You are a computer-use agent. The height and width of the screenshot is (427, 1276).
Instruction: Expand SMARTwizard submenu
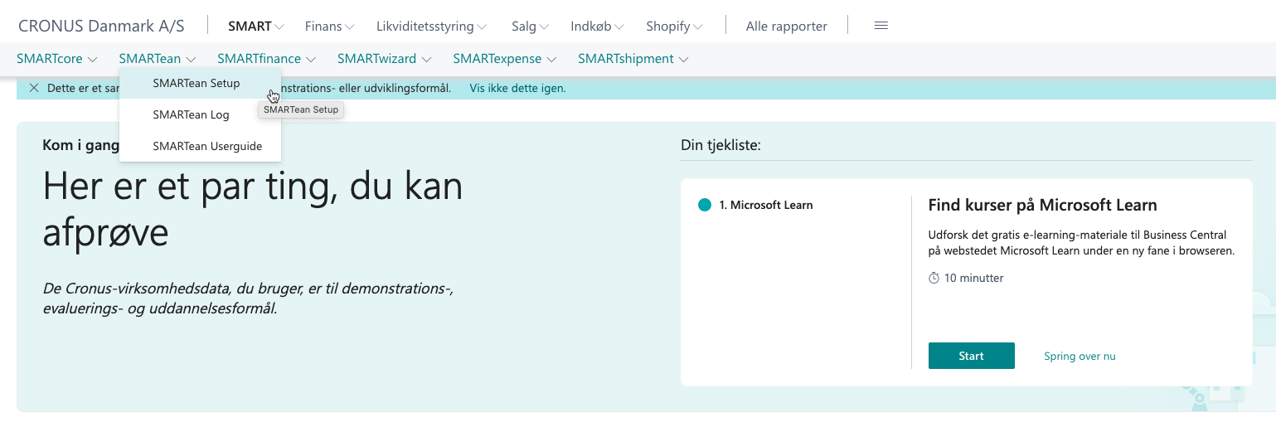tap(384, 59)
